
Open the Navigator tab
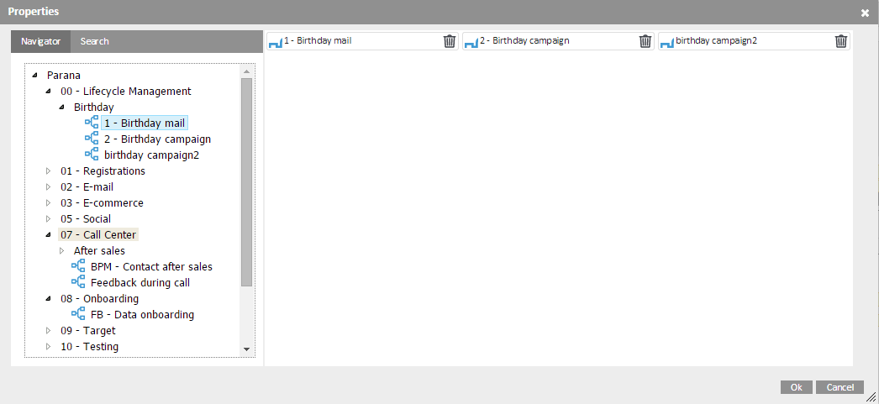click(40, 41)
